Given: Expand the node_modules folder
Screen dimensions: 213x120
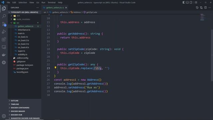Looking at the screenshot, I should coord(24,19).
